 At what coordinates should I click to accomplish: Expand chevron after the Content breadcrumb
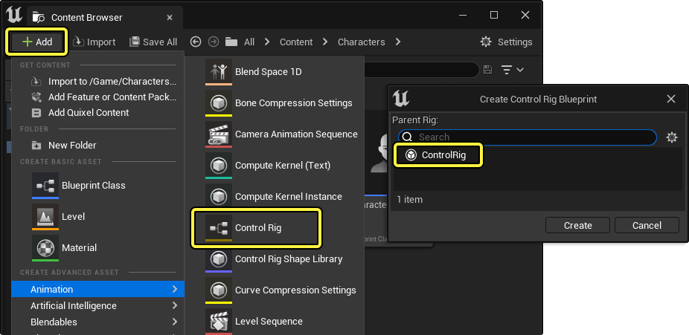[325, 42]
